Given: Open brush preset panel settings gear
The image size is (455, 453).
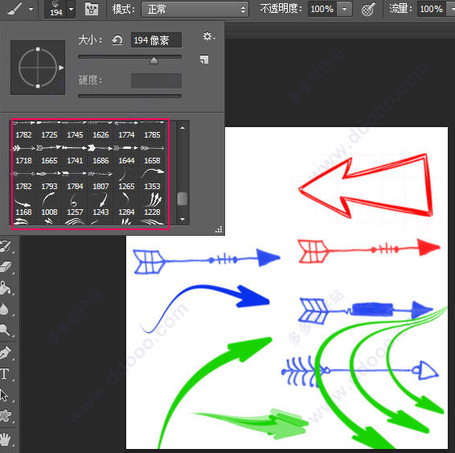Looking at the screenshot, I should 209,36.
